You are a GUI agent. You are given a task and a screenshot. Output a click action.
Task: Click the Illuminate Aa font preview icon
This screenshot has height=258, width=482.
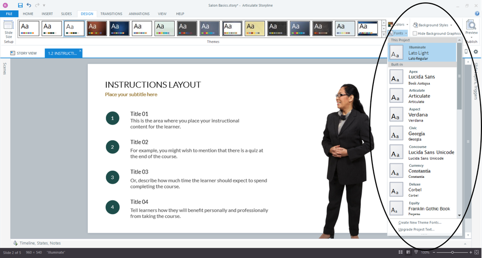(x=396, y=53)
